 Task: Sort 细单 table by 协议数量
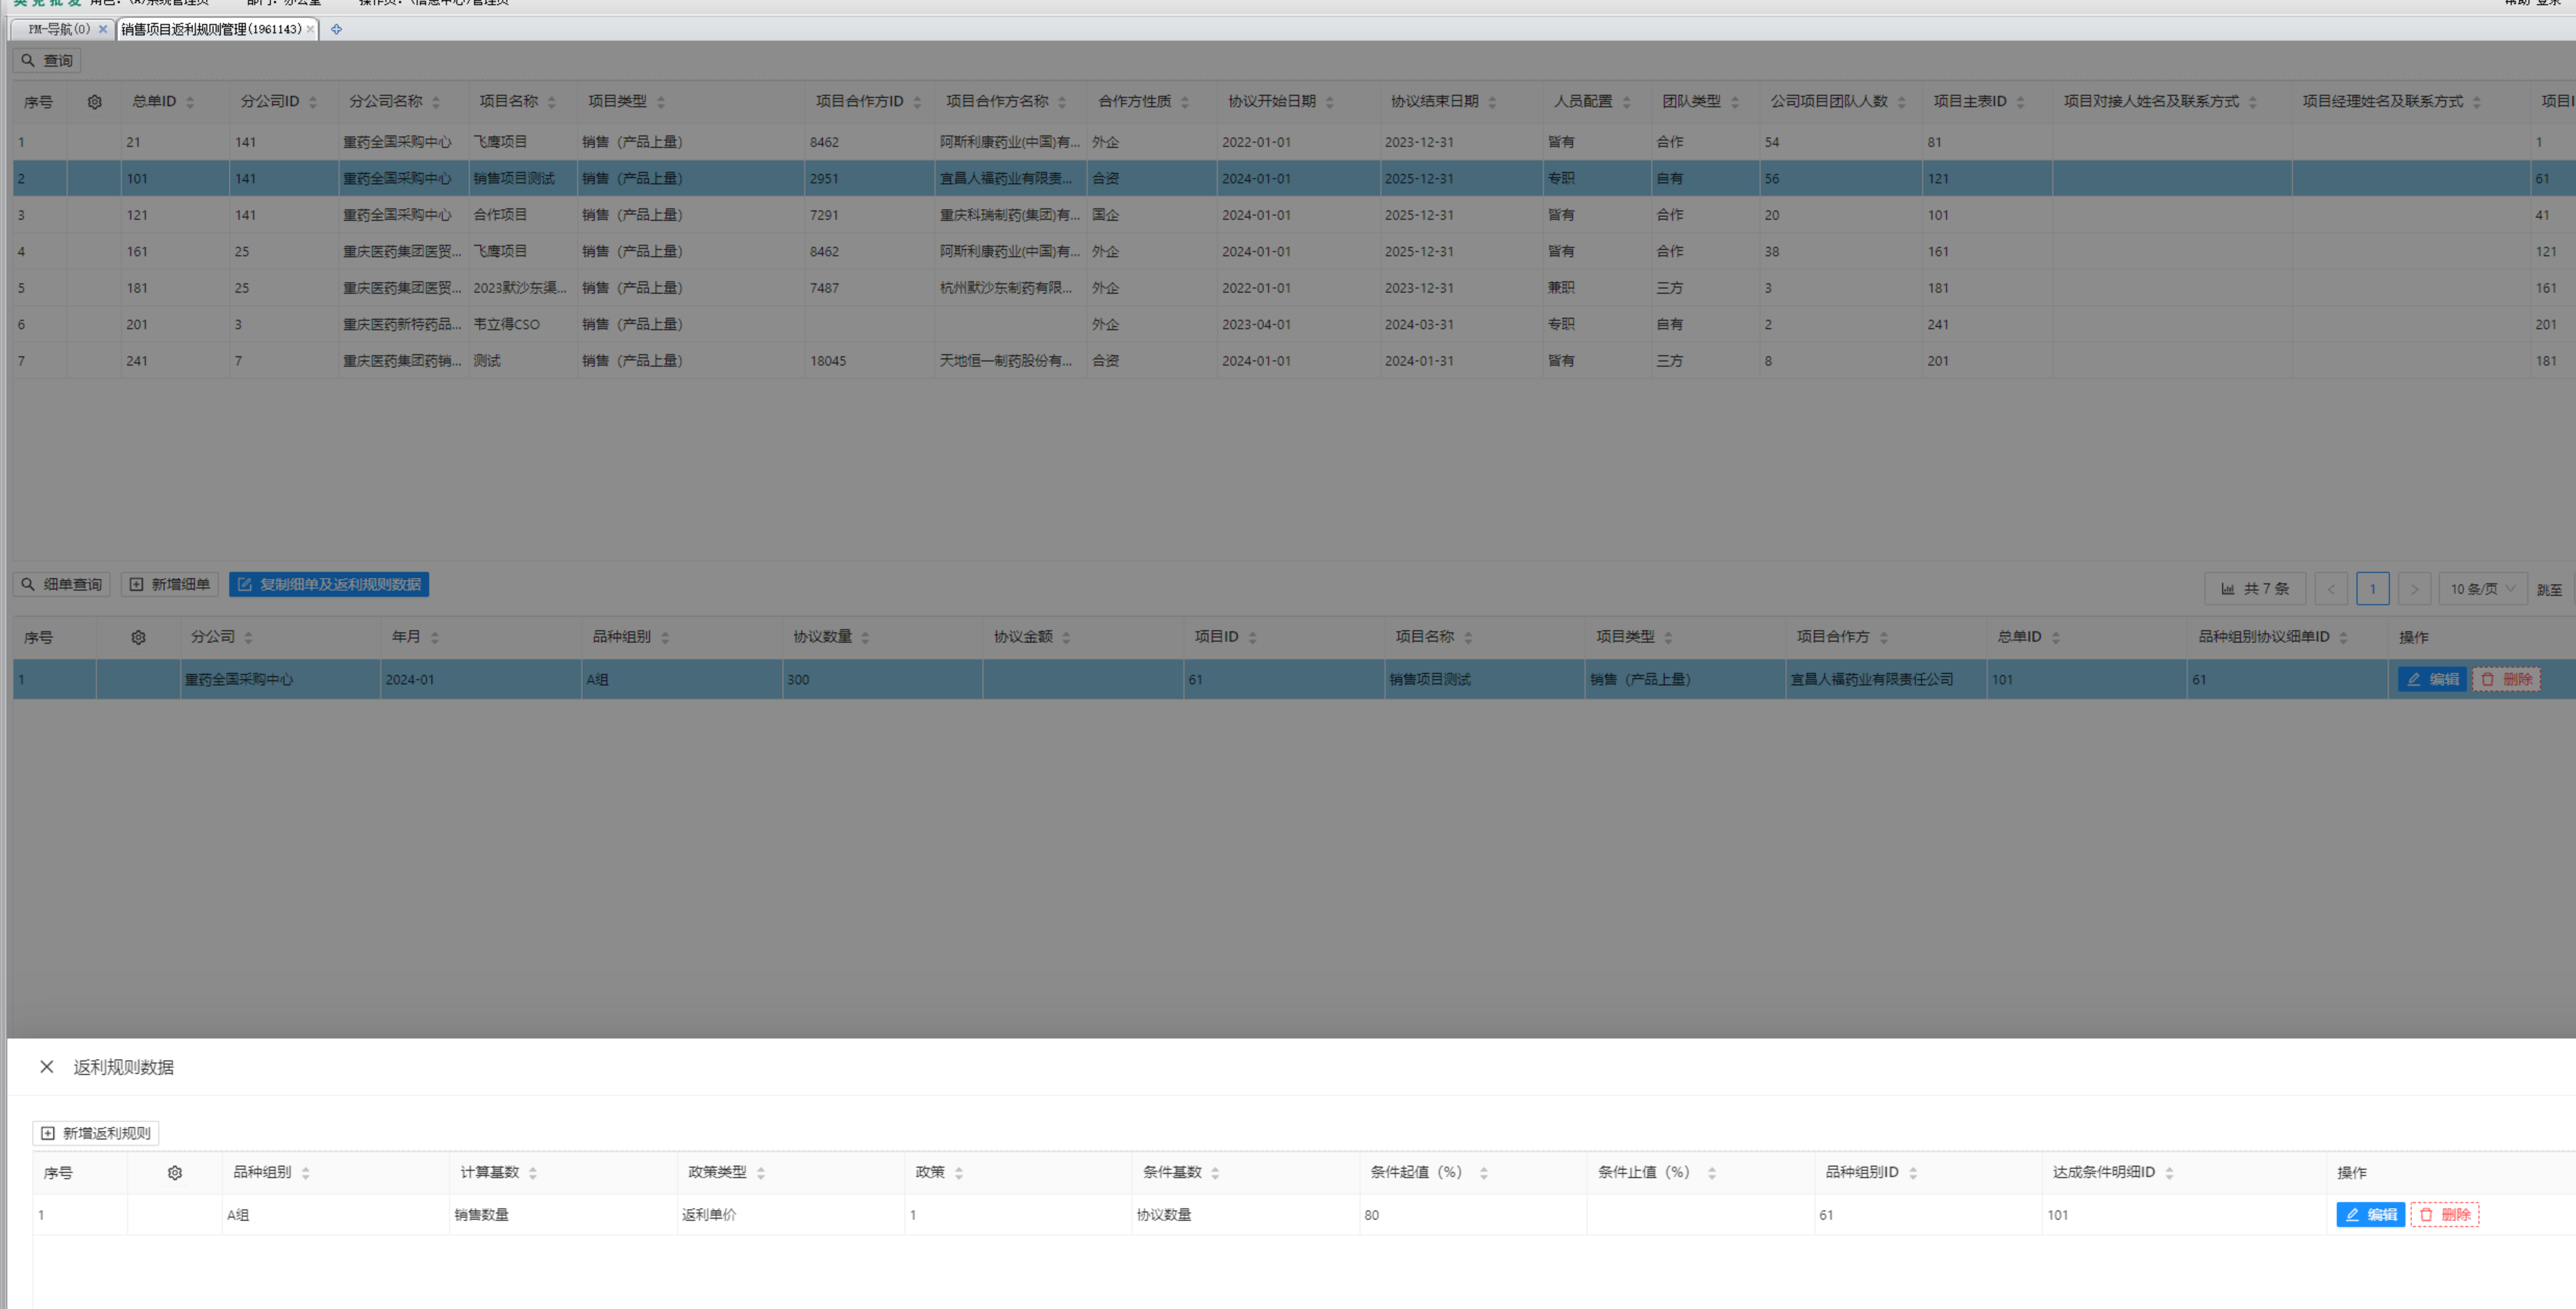point(865,638)
